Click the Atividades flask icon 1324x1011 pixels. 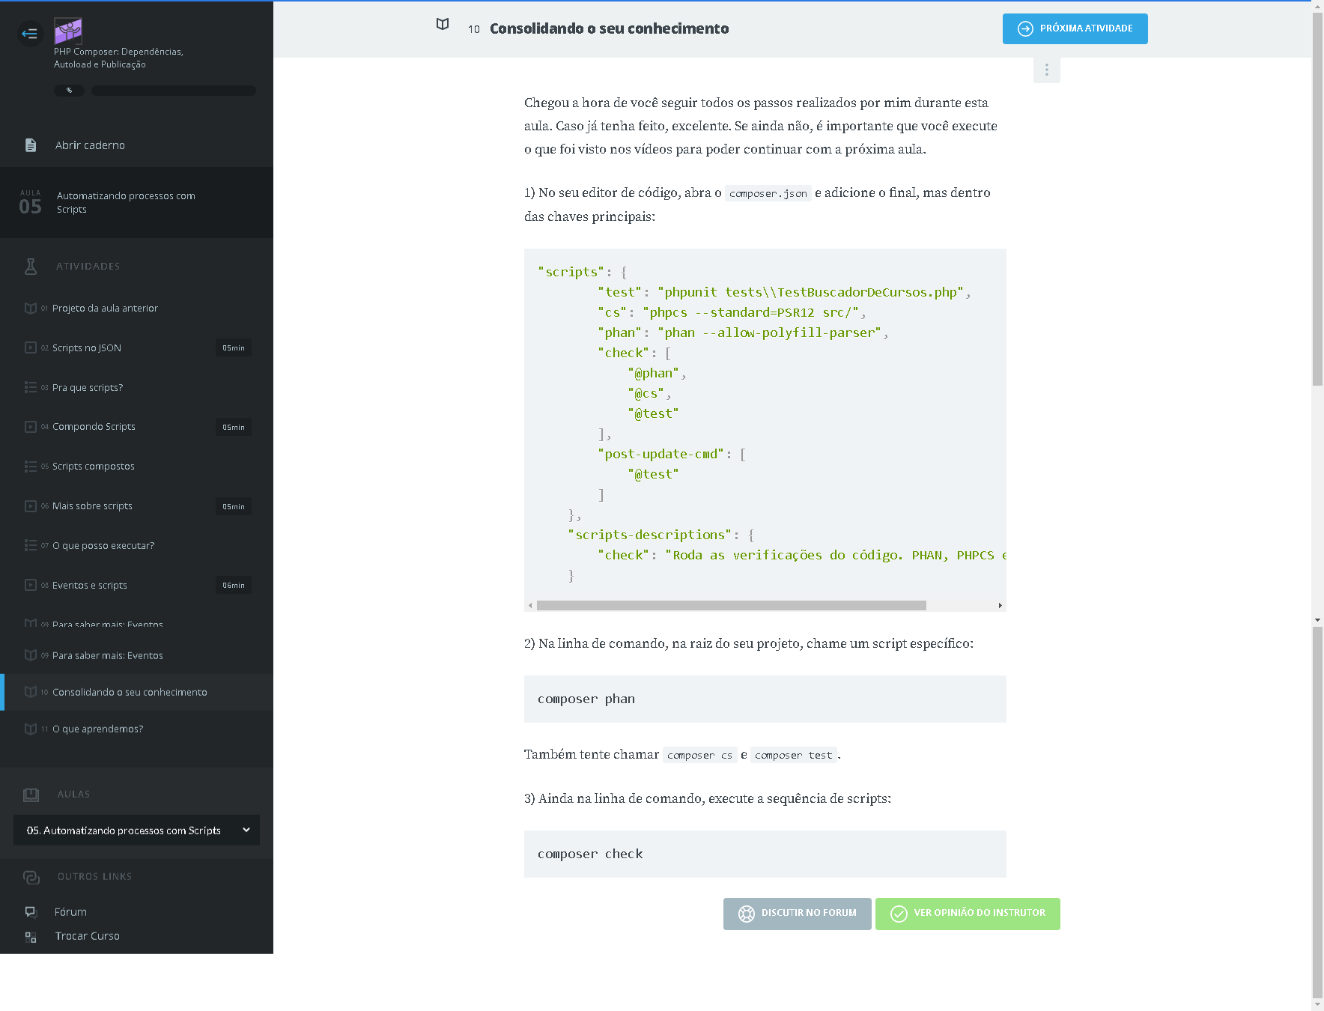click(31, 267)
